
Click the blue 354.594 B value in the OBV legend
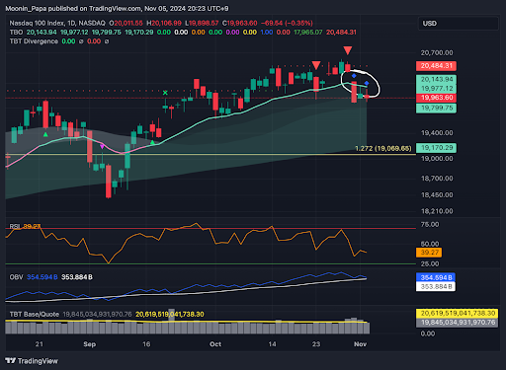pyautogui.click(x=42, y=277)
